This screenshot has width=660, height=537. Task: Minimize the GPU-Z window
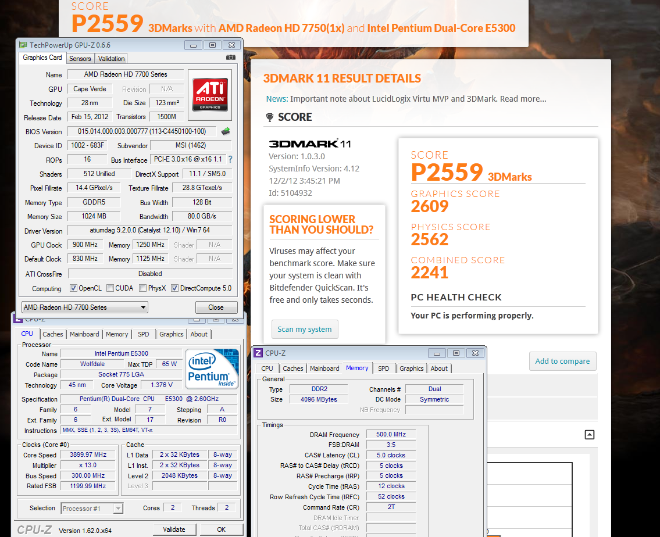point(193,45)
